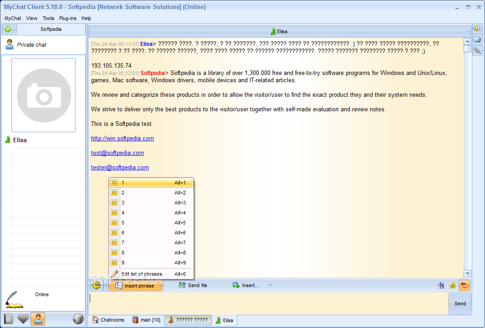Click the avatar photo placeholder
Screen dimensions: 485x328
pos(44,95)
